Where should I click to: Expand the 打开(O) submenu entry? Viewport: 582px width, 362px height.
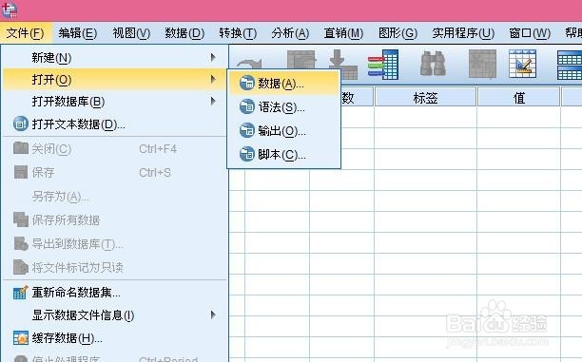[114, 80]
